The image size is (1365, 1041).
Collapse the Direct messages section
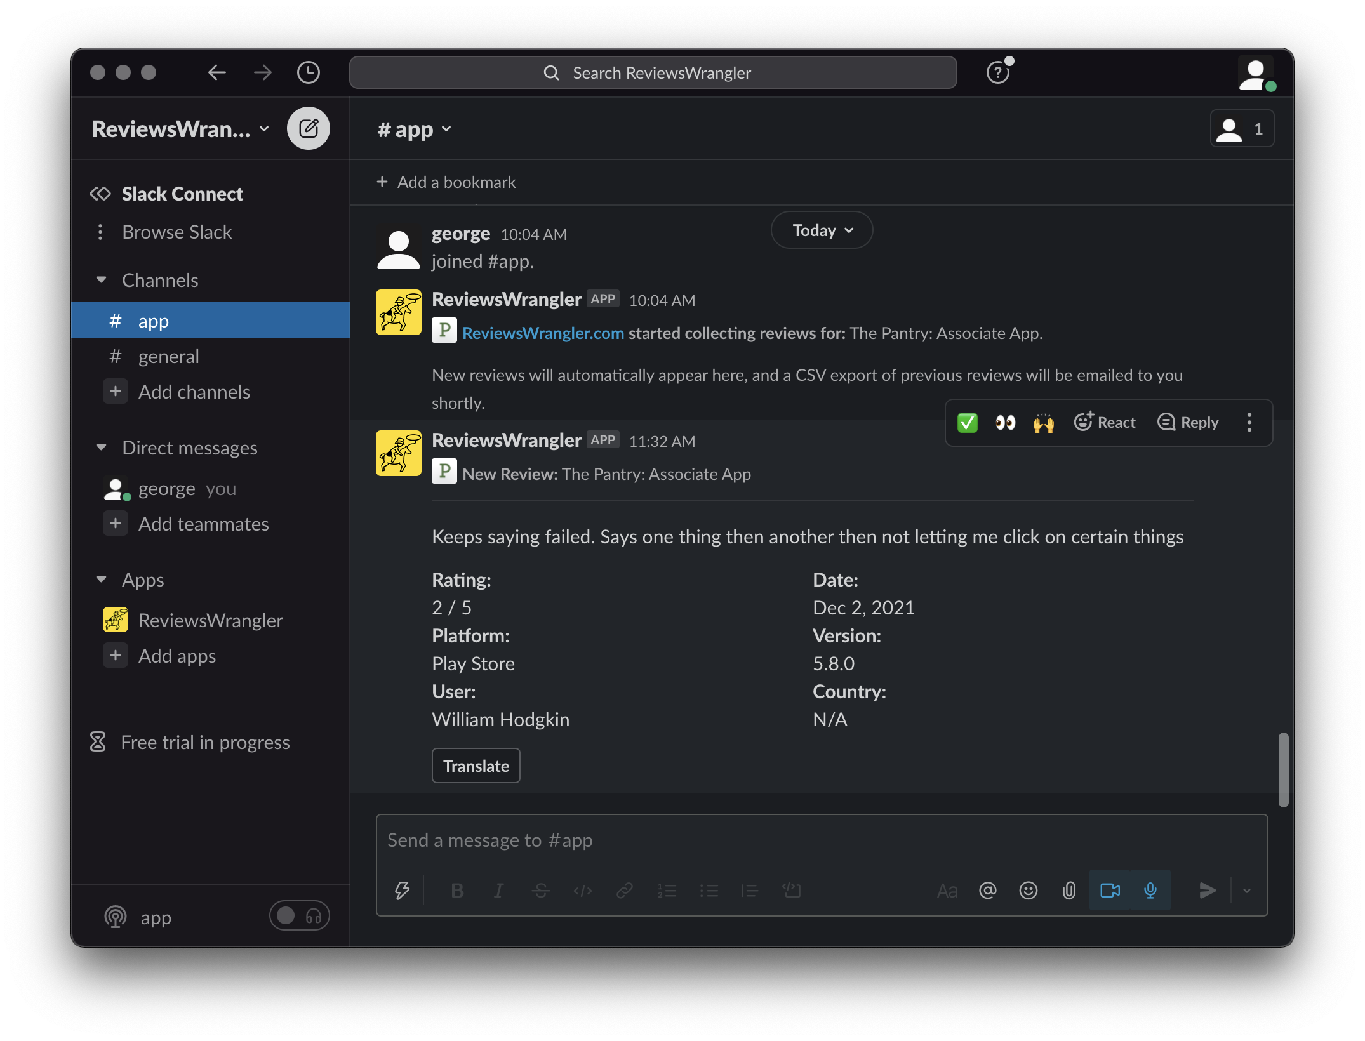[x=101, y=448]
